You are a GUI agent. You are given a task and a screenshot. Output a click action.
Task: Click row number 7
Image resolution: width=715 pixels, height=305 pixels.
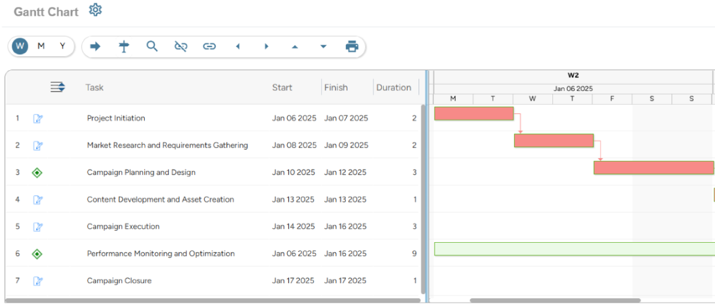(17, 281)
